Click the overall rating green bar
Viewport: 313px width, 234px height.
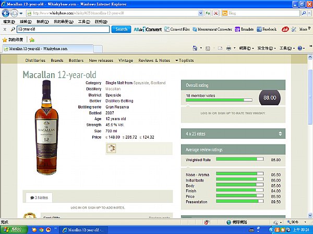tap(219, 100)
